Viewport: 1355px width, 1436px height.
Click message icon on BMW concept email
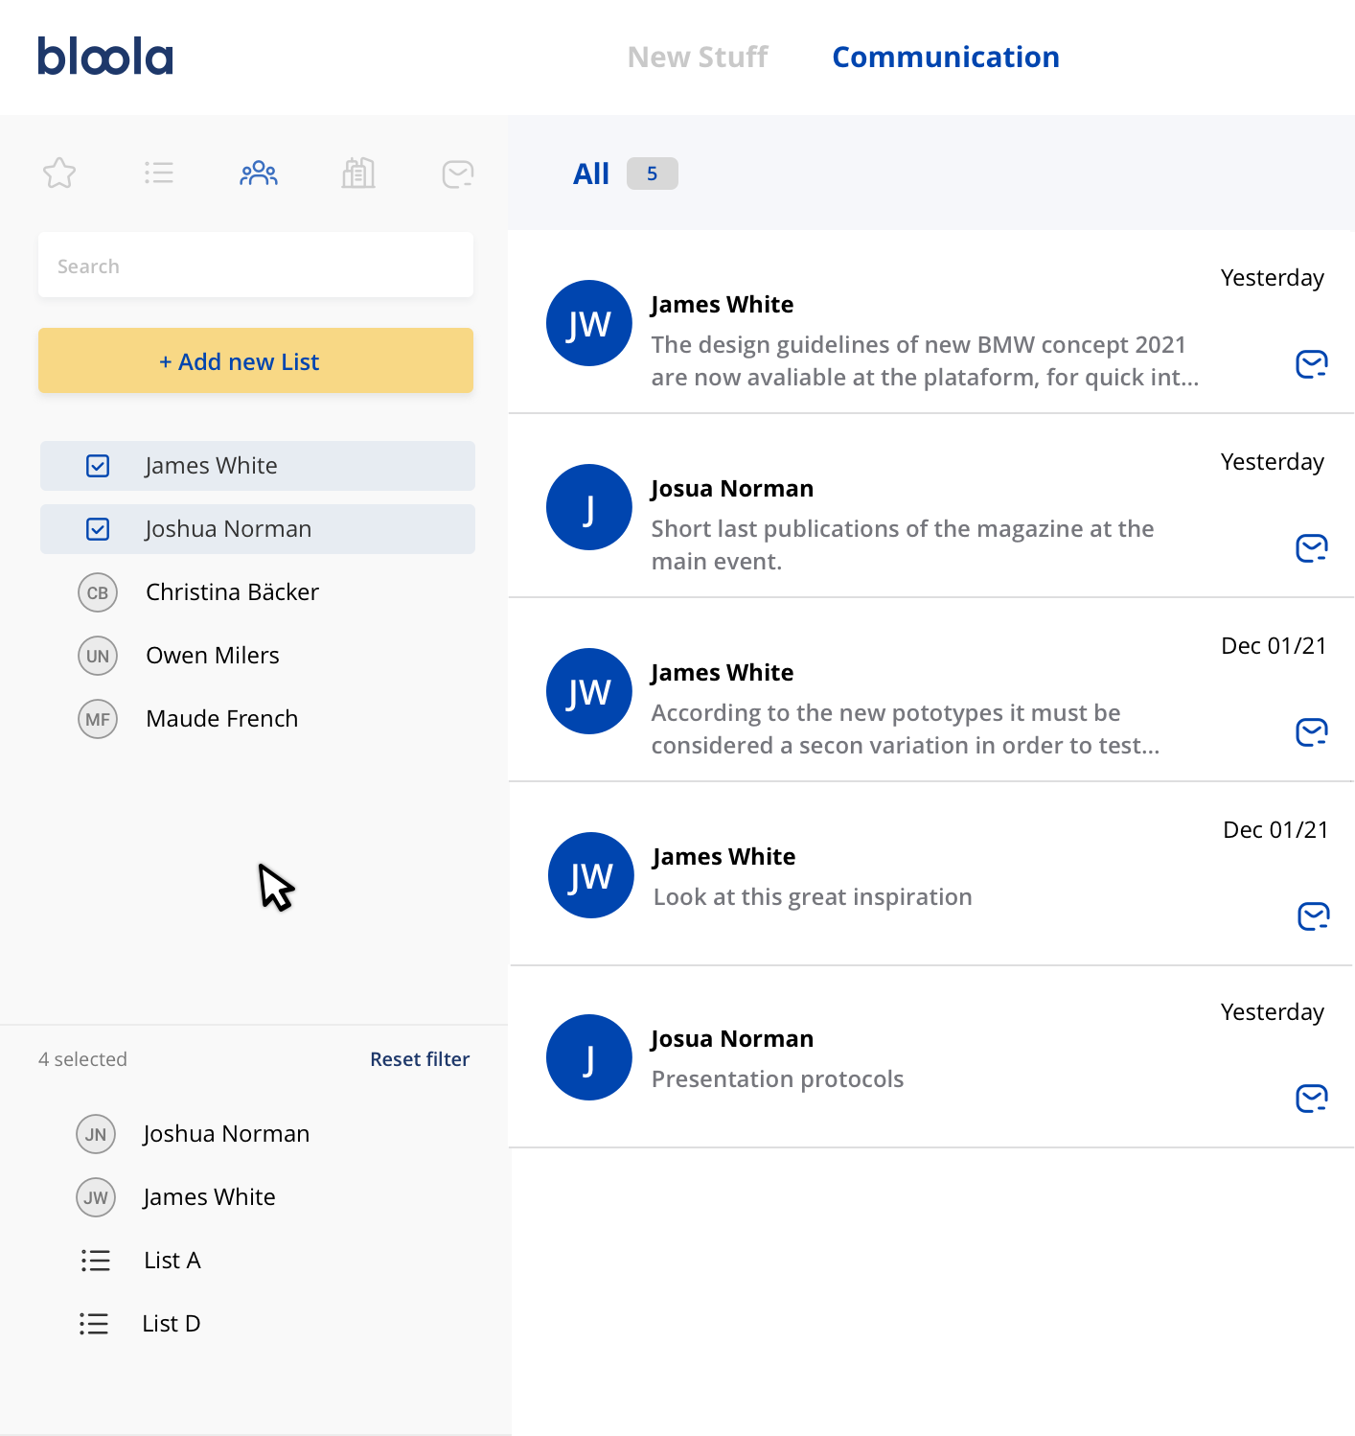point(1312,364)
